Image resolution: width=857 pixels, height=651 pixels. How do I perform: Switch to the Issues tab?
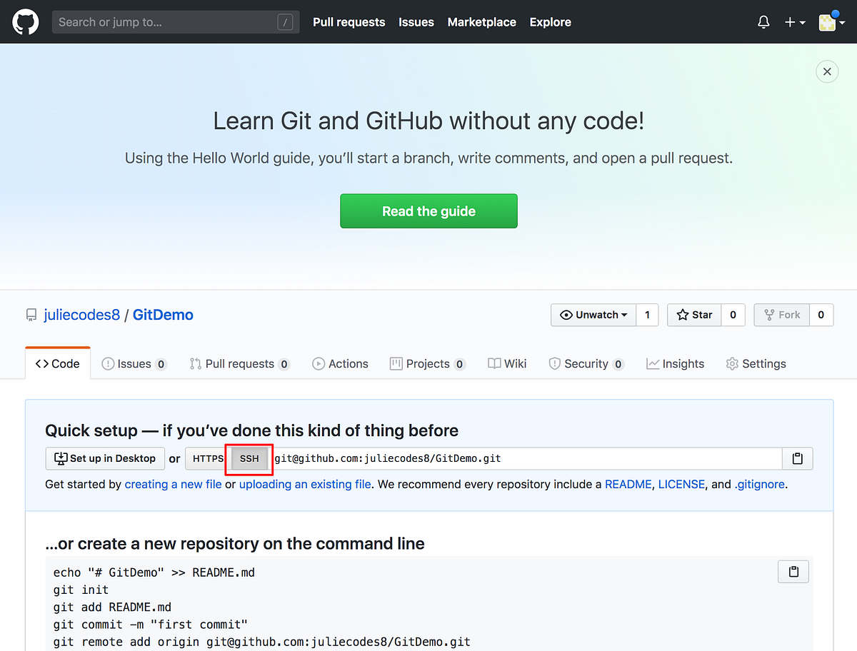[134, 364]
